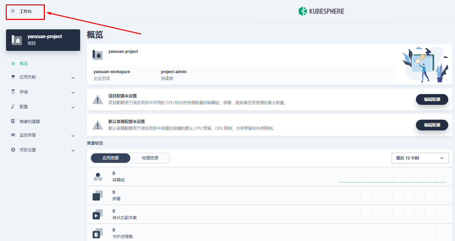The height and width of the screenshot is (241, 455).
Task: Click the 工作台 dashboard icon
Action: point(13,11)
